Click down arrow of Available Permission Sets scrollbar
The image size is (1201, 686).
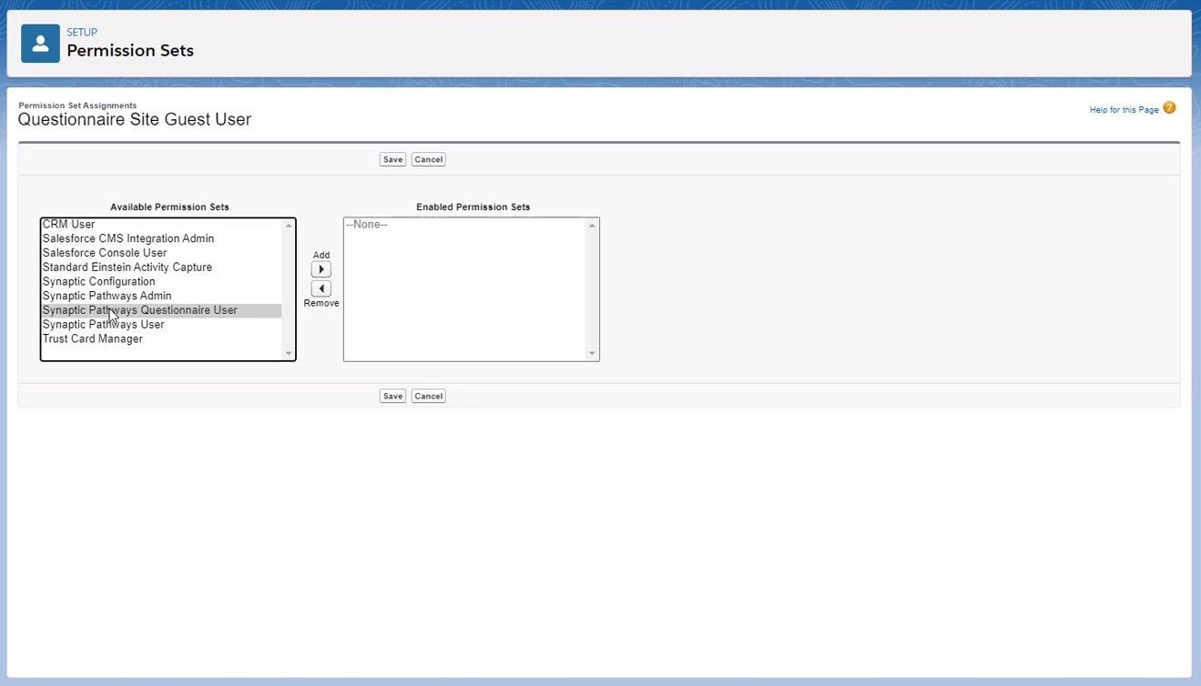pyautogui.click(x=289, y=353)
